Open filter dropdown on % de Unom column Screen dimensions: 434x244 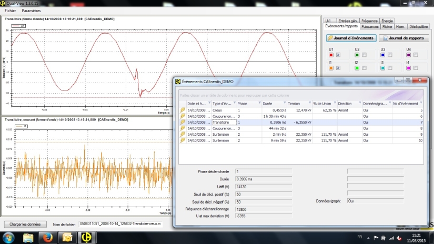tap(335, 103)
